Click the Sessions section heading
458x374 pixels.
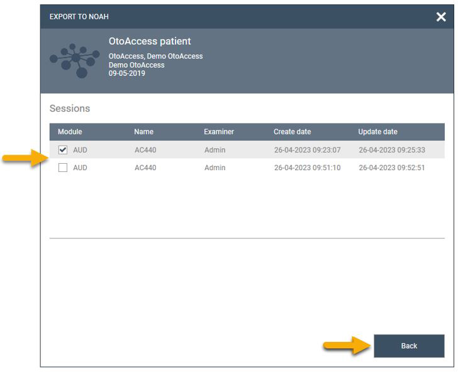[x=70, y=109]
